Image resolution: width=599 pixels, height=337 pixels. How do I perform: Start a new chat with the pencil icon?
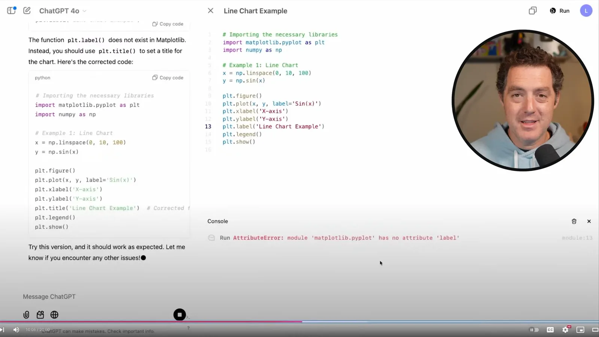point(27,10)
